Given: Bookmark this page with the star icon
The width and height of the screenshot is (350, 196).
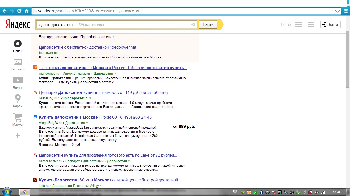Looking at the screenshot, I should [x=338, y=11].
